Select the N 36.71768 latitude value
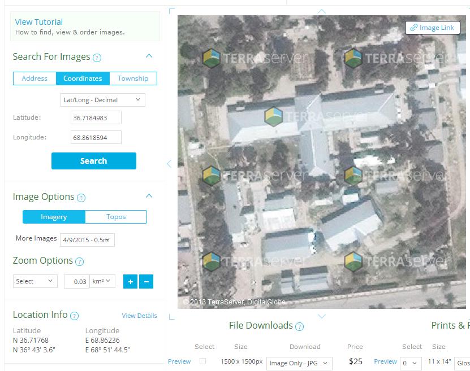The image size is (470, 371). tap(31, 340)
